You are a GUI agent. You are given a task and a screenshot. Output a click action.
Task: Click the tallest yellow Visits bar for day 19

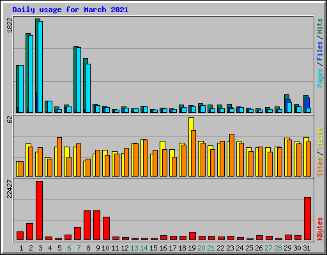[x=191, y=147]
